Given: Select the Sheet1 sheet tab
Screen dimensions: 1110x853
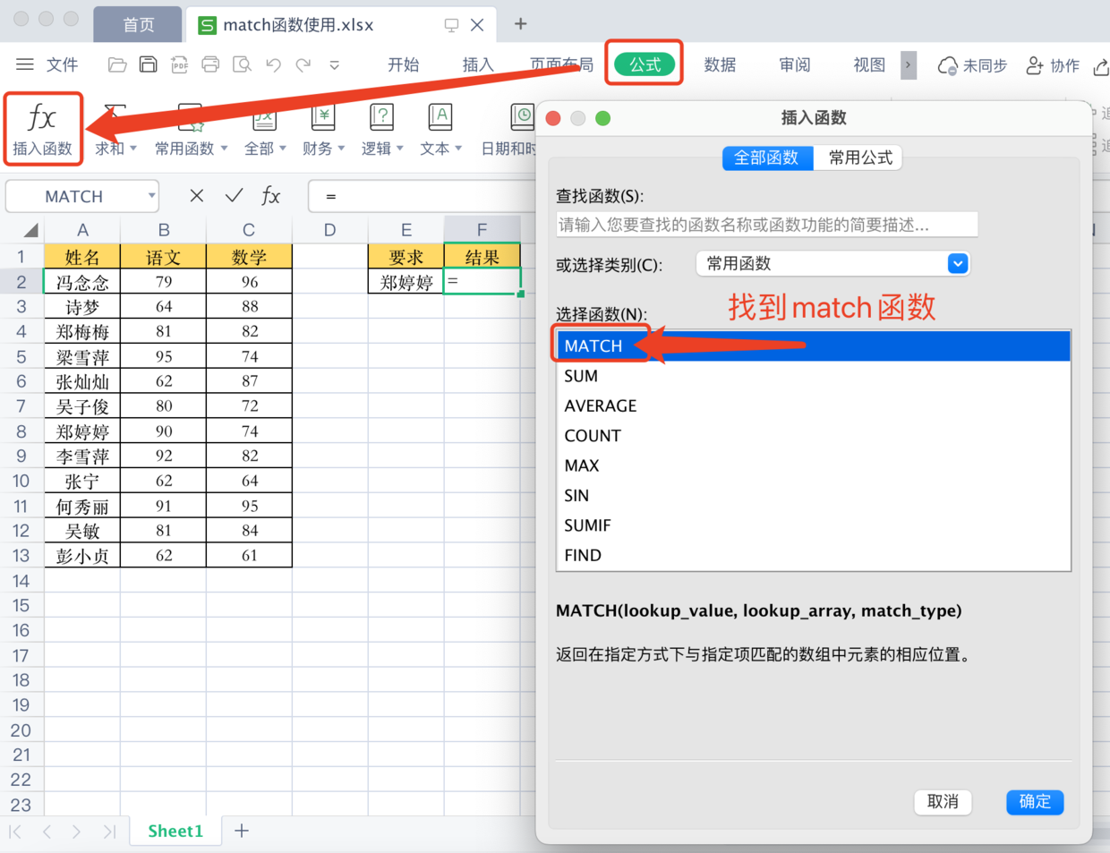Looking at the screenshot, I should (175, 831).
